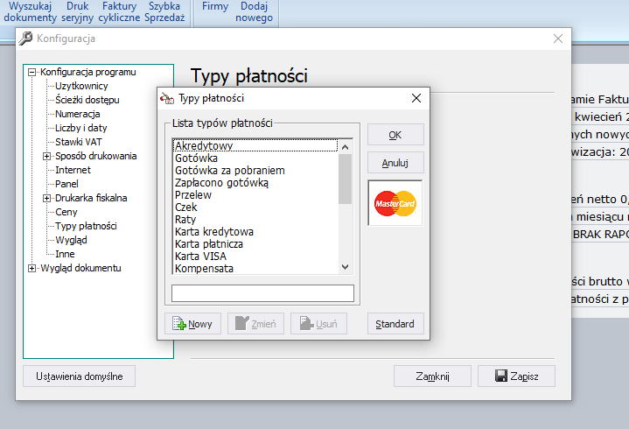Click the Nowy button with plus icon
The width and height of the screenshot is (629, 429).
tap(192, 323)
